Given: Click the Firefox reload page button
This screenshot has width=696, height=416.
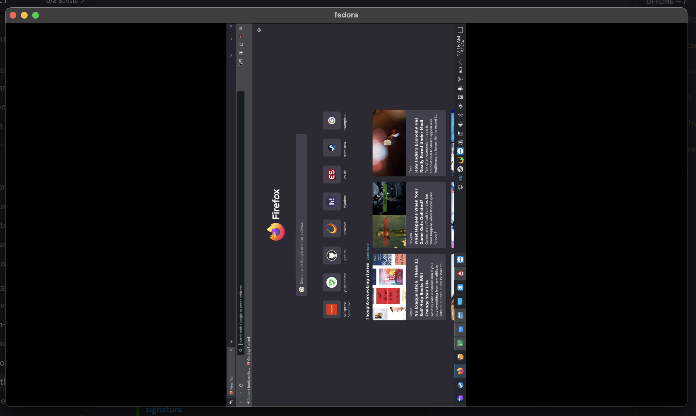Looking at the screenshot, I should pos(241,385).
